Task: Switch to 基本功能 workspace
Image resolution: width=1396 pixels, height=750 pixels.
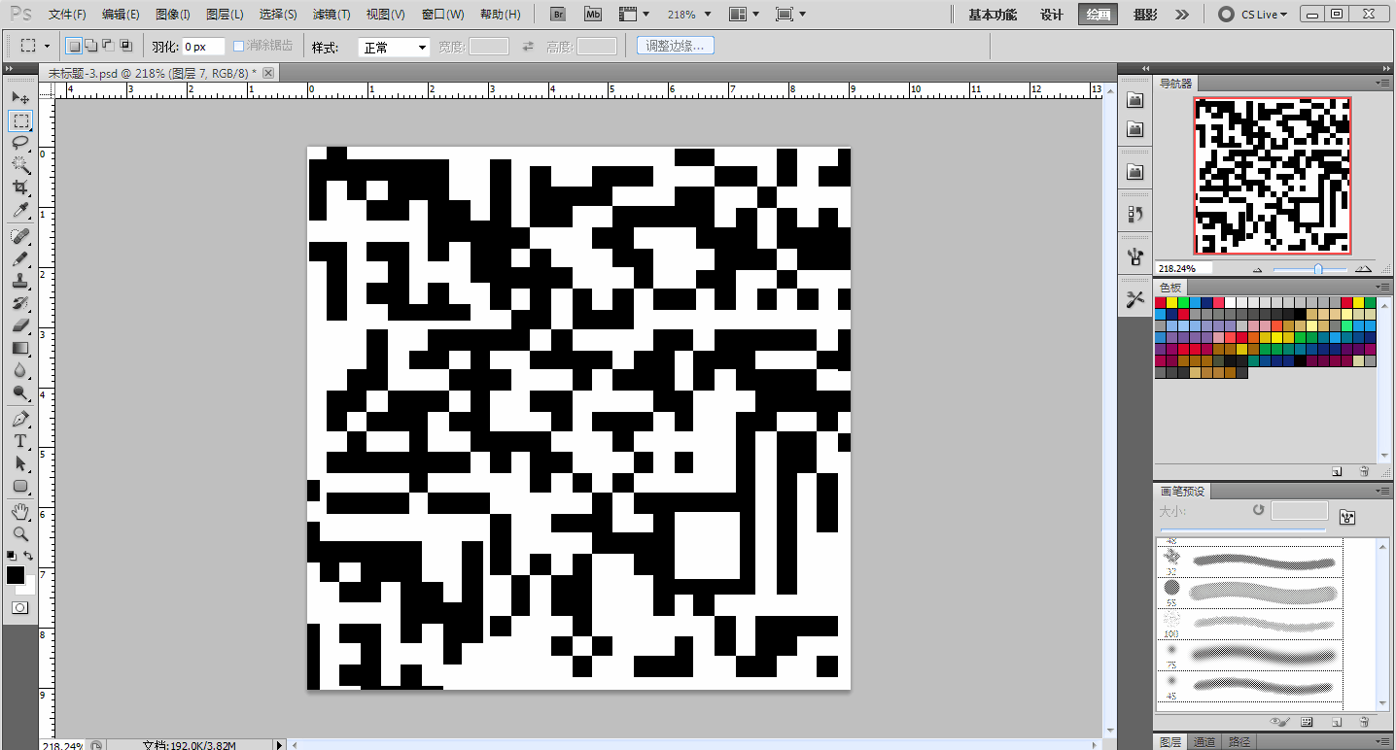Action: [x=993, y=15]
